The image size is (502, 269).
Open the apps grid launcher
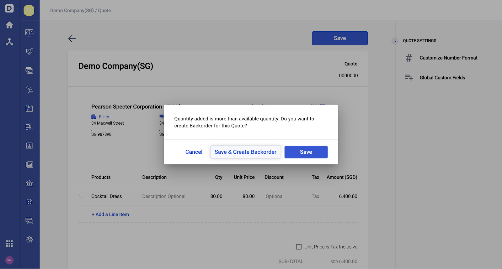tap(9, 243)
